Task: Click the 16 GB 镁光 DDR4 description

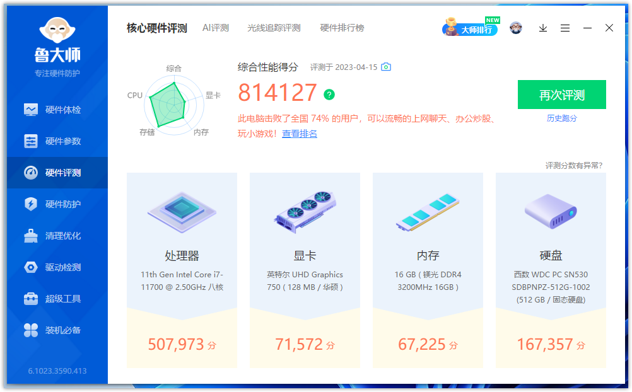Action: (428, 281)
